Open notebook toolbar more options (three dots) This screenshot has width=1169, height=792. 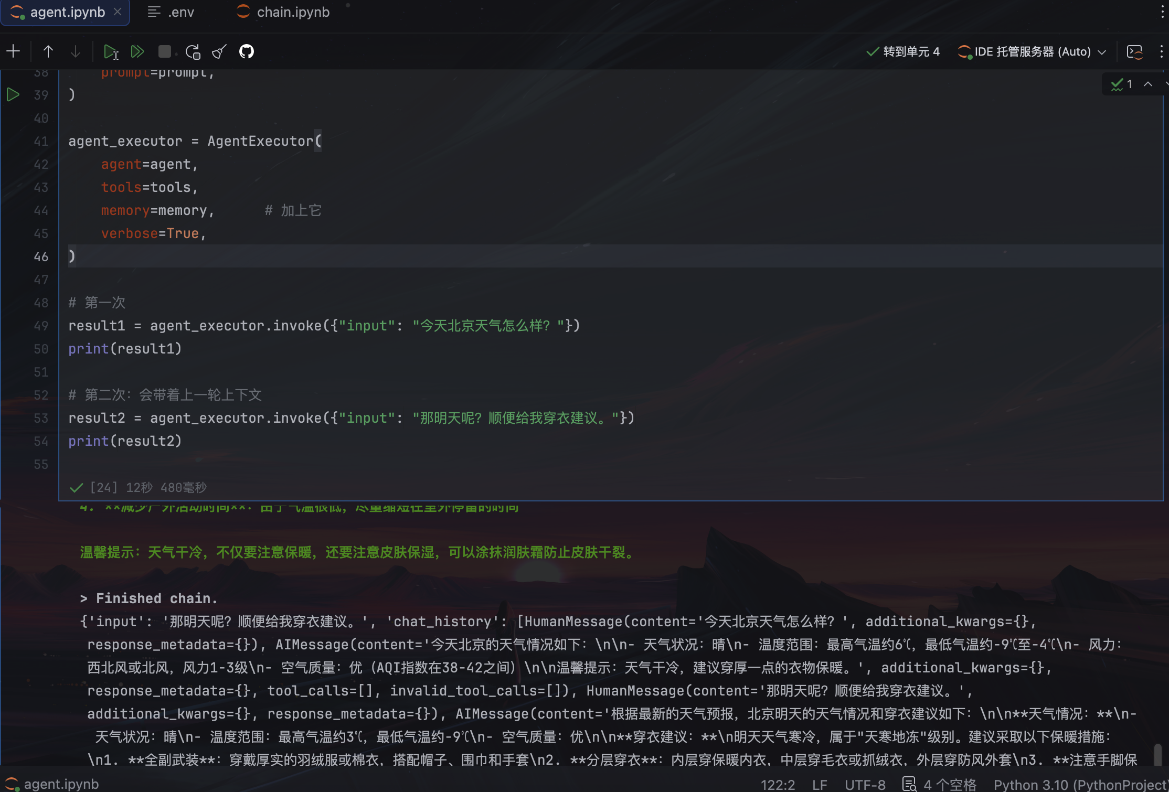[1161, 51]
